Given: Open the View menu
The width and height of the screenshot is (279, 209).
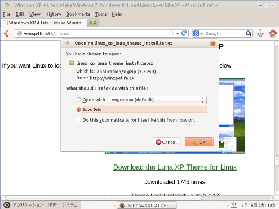Looking at the screenshot, I should tap(35, 14).
